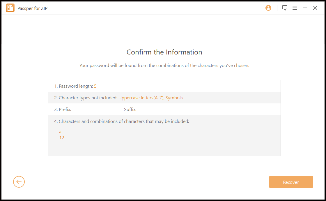
Task: Select the Password length row
Action: 164,86
